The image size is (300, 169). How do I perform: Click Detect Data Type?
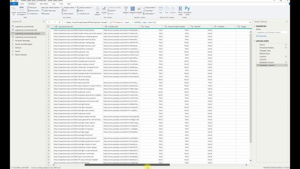click(49, 10)
